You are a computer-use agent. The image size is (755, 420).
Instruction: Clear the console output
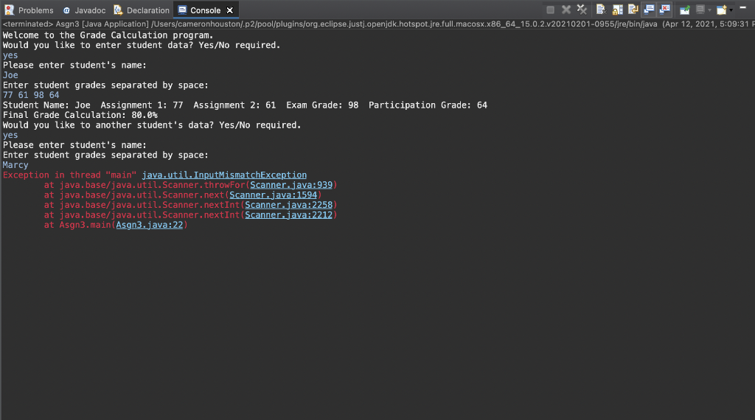tap(601, 10)
